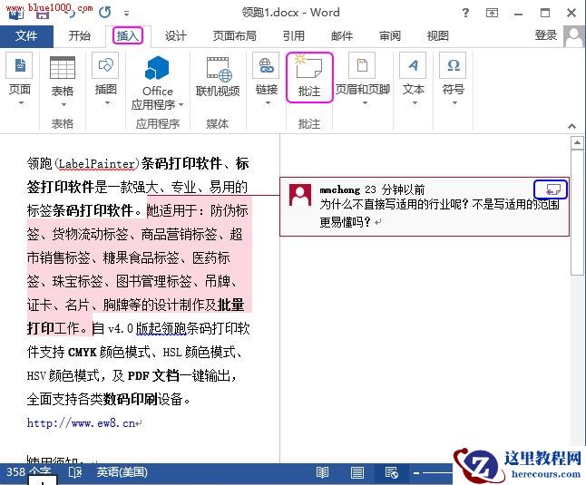Switch to the 视图 View tab

(437, 36)
